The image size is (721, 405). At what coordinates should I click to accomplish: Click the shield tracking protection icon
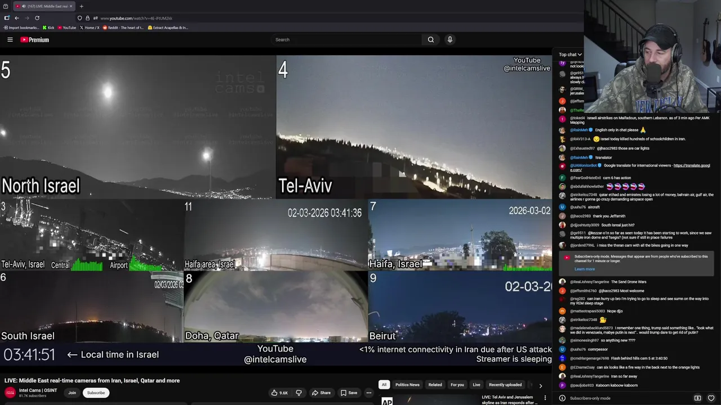pyautogui.click(x=79, y=18)
